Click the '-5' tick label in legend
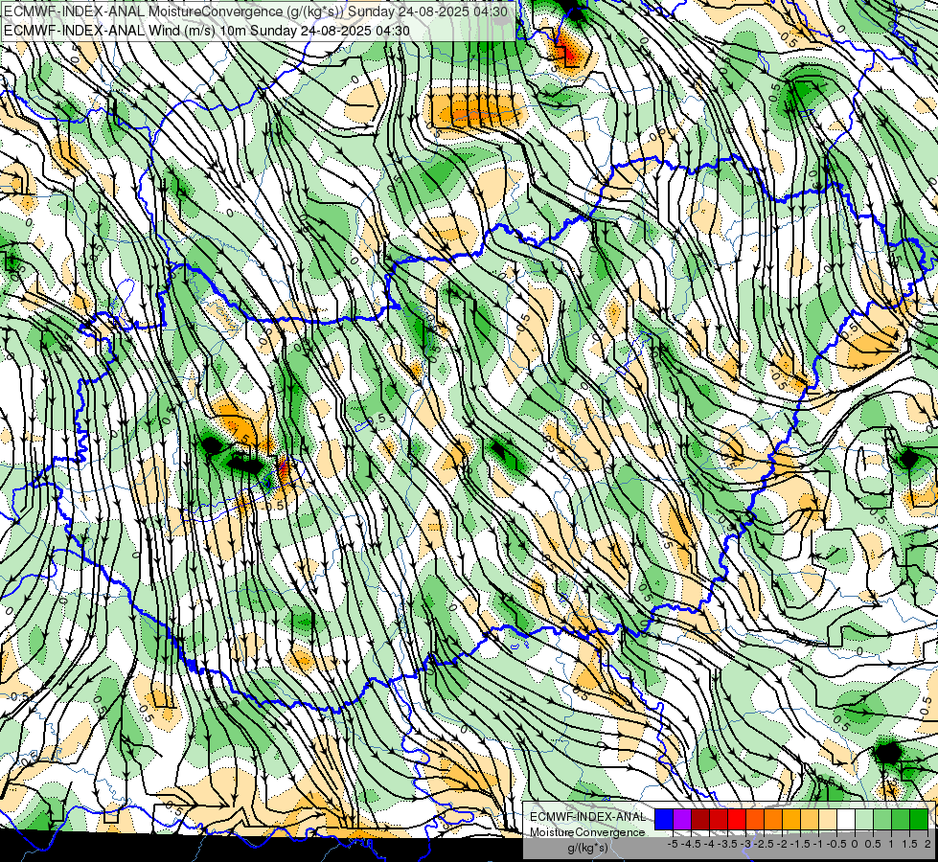938x862 pixels. coord(673,844)
